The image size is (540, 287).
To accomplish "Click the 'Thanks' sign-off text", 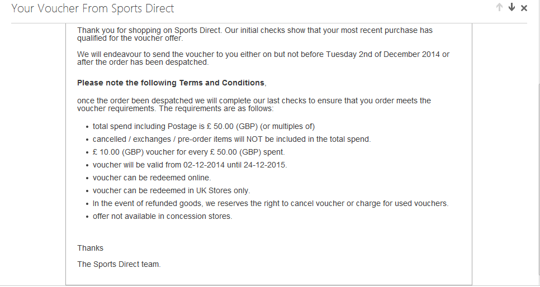I will click(x=90, y=248).
